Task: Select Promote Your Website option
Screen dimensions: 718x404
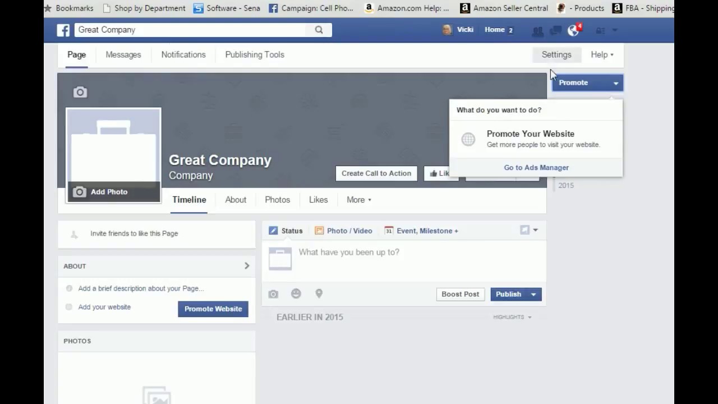Action: point(536,139)
